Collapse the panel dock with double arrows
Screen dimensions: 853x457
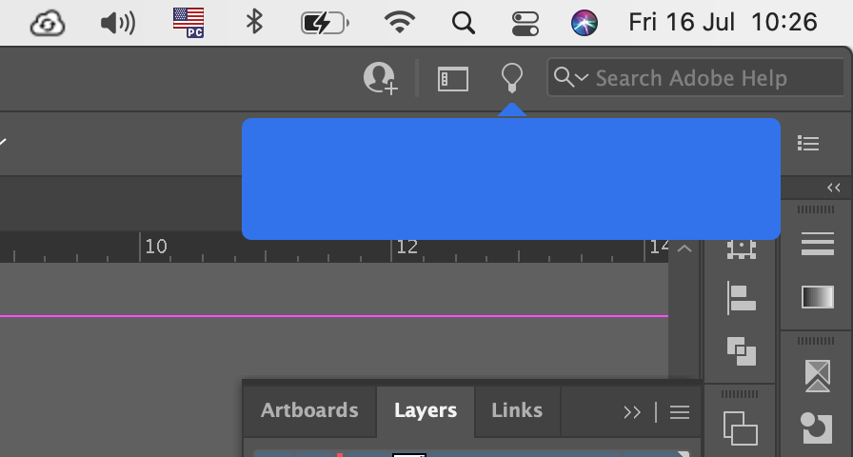click(x=834, y=188)
